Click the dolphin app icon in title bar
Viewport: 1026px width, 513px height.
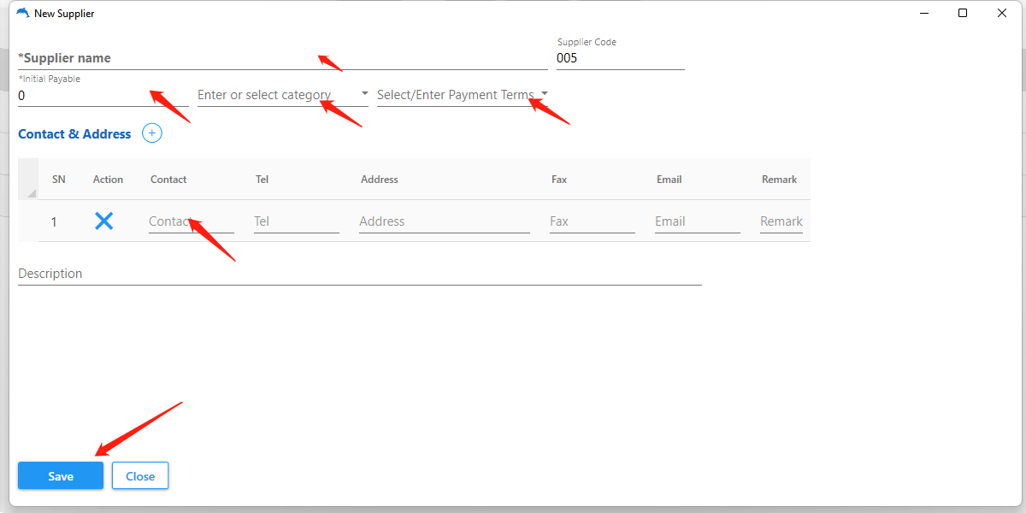[x=22, y=14]
